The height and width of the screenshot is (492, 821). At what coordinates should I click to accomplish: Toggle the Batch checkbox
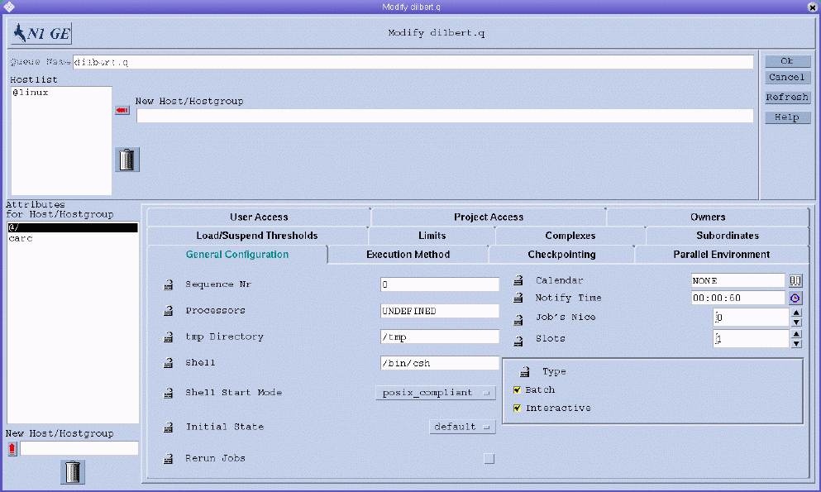(517, 390)
